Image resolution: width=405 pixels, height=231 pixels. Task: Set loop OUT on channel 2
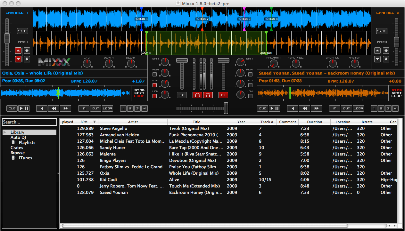click(x=346, y=108)
